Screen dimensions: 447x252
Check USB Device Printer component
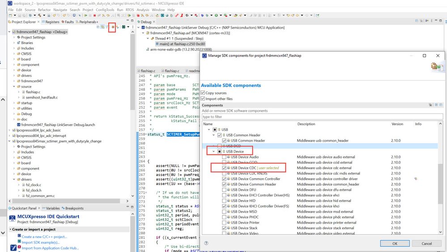(x=224, y=222)
